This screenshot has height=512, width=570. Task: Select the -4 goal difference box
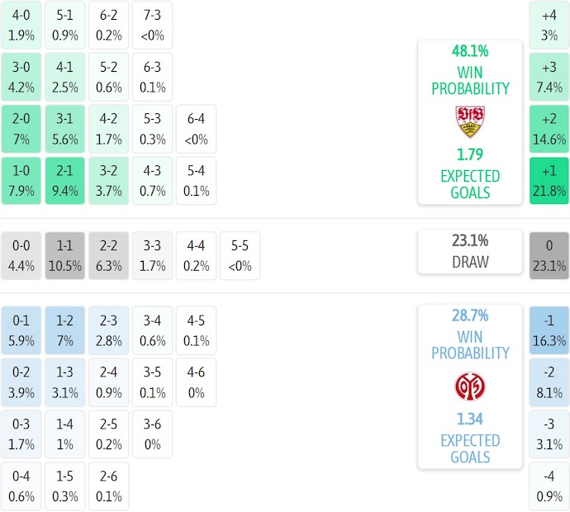click(549, 487)
